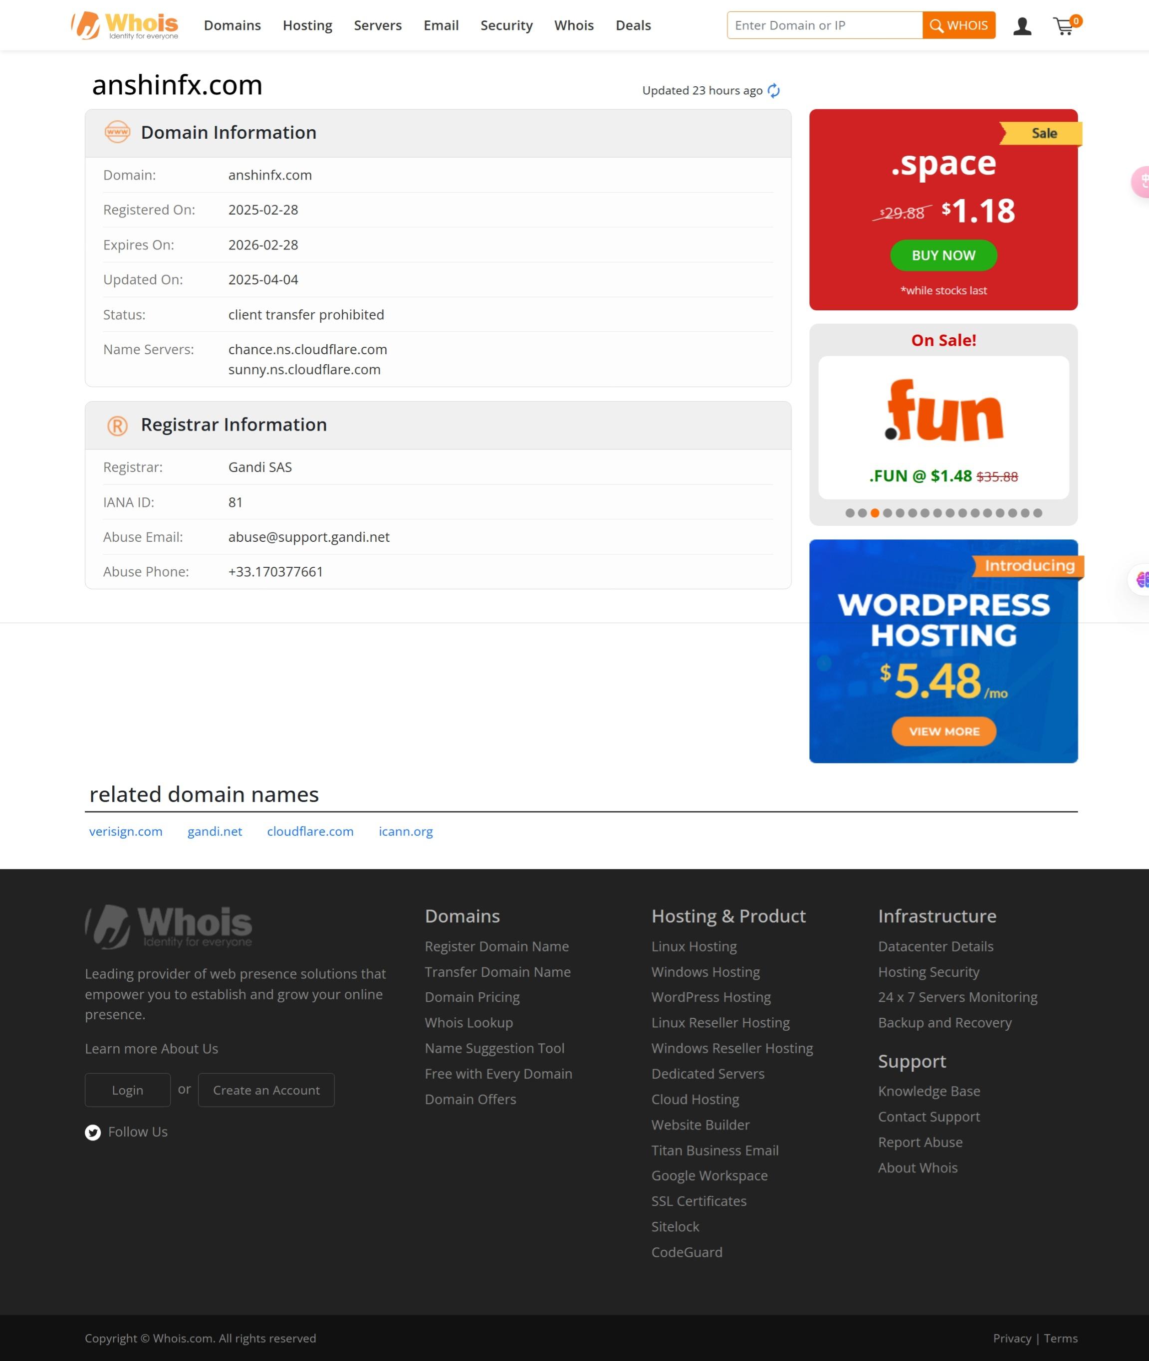Image resolution: width=1149 pixels, height=1361 pixels.
Task: Open Register Domain Name link
Action: pyautogui.click(x=497, y=946)
